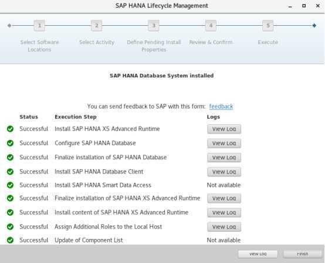Select wizard step 1 Select Software Locations
The image size is (325, 263).
(39, 26)
